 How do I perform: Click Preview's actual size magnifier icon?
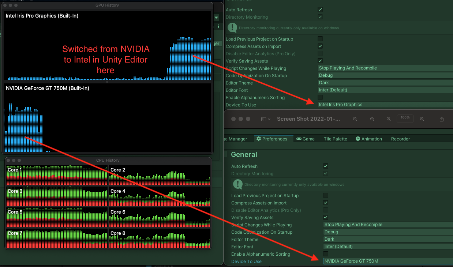[389, 119]
